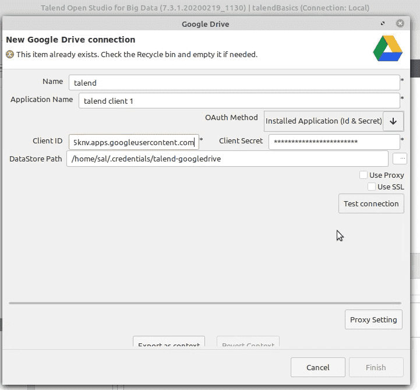Viewport: 420px width, 390px height.
Task: Focus the Name input field
Action: point(234,83)
